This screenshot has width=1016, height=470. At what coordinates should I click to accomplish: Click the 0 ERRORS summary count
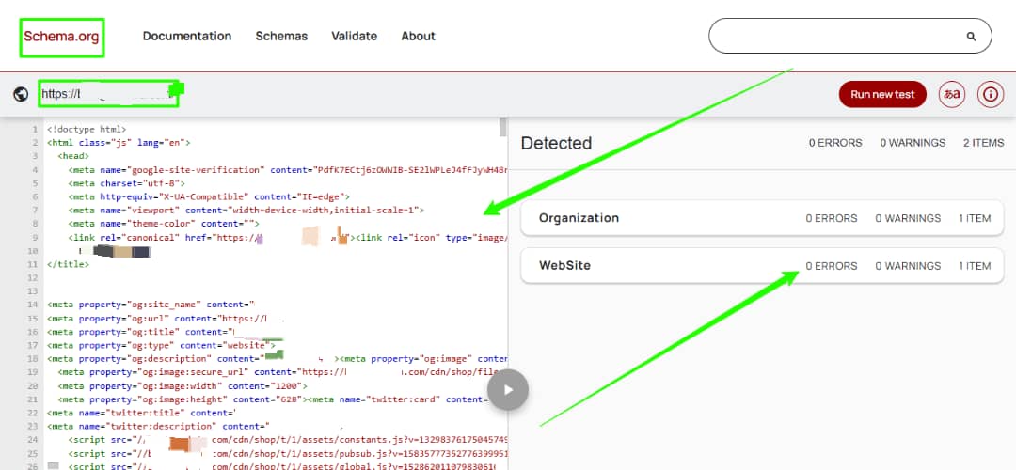click(x=835, y=143)
